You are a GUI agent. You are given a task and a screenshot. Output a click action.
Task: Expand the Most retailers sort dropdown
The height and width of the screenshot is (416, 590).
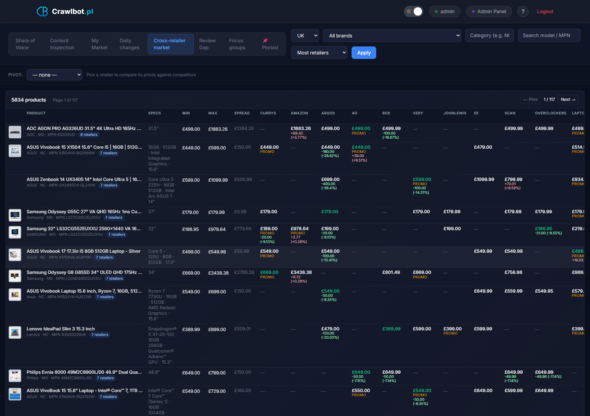pos(319,53)
